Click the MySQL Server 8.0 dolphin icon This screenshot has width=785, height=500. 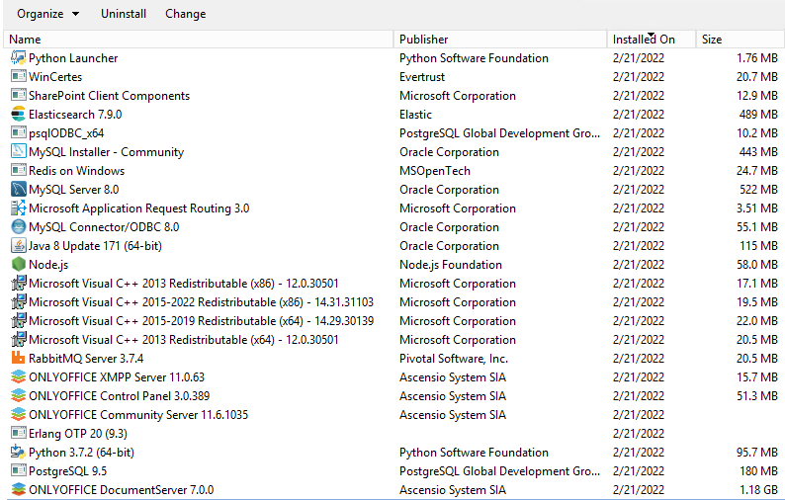point(19,189)
